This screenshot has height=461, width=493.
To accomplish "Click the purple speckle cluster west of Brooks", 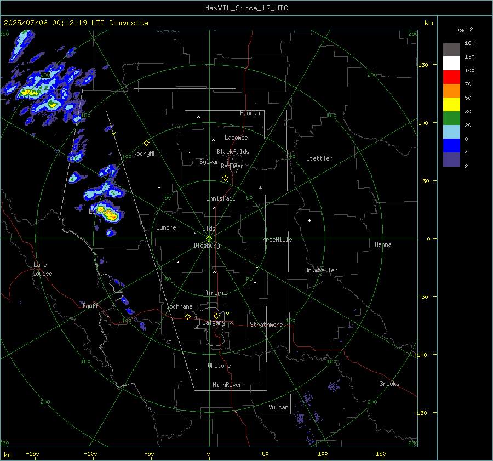I will pyautogui.click(x=334, y=385).
